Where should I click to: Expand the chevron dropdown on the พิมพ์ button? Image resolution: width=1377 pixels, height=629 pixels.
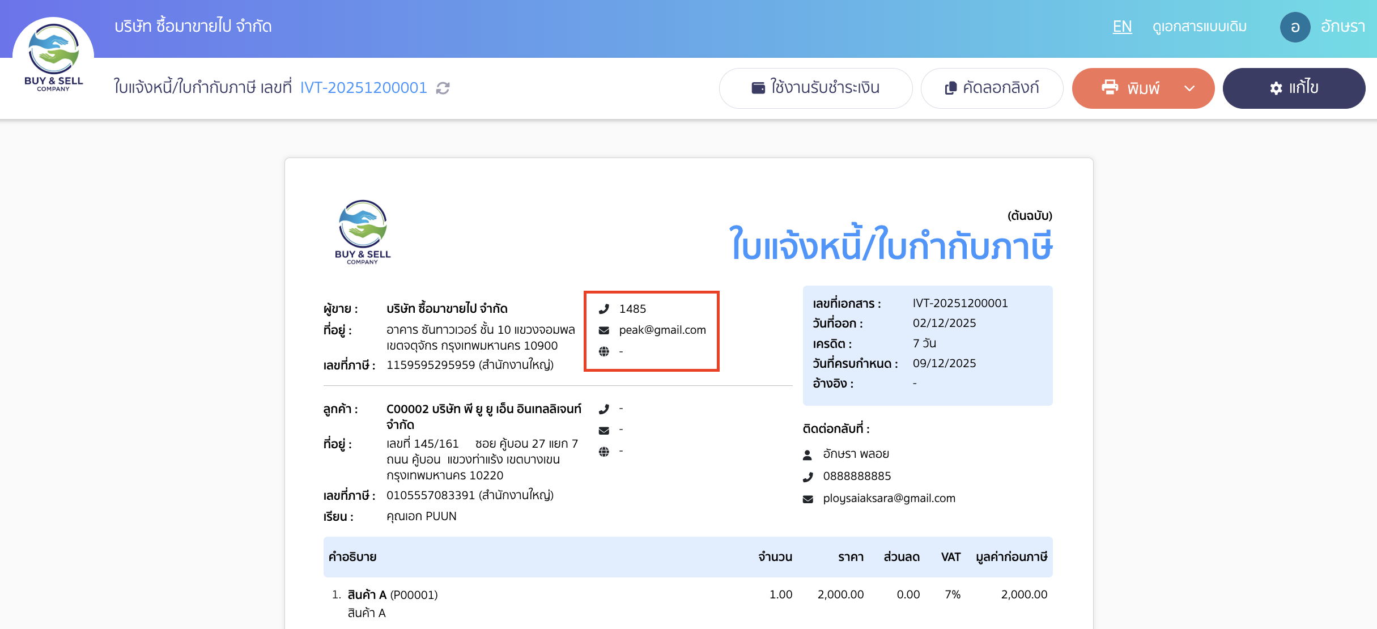click(x=1189, y=88)
